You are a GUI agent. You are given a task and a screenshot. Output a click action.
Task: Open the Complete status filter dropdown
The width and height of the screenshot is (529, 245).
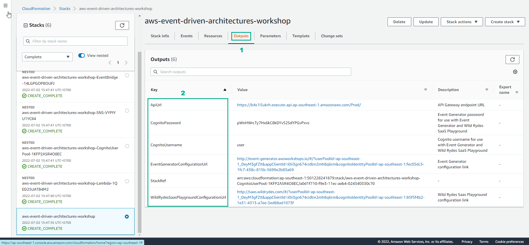tap(47, 57)
